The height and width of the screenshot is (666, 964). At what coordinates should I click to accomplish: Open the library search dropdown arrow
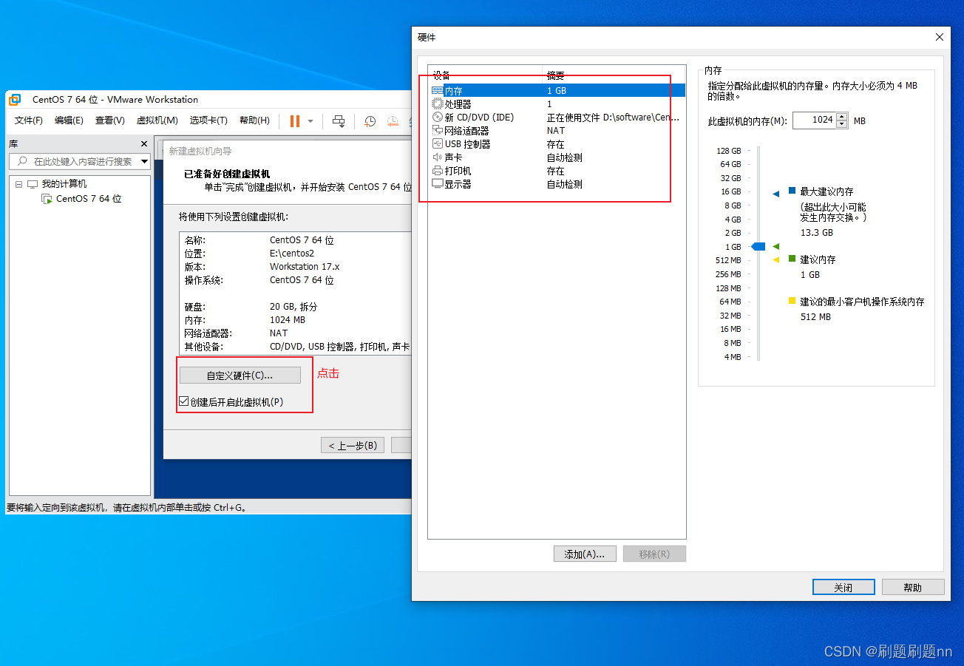click(x=144, y=161)
